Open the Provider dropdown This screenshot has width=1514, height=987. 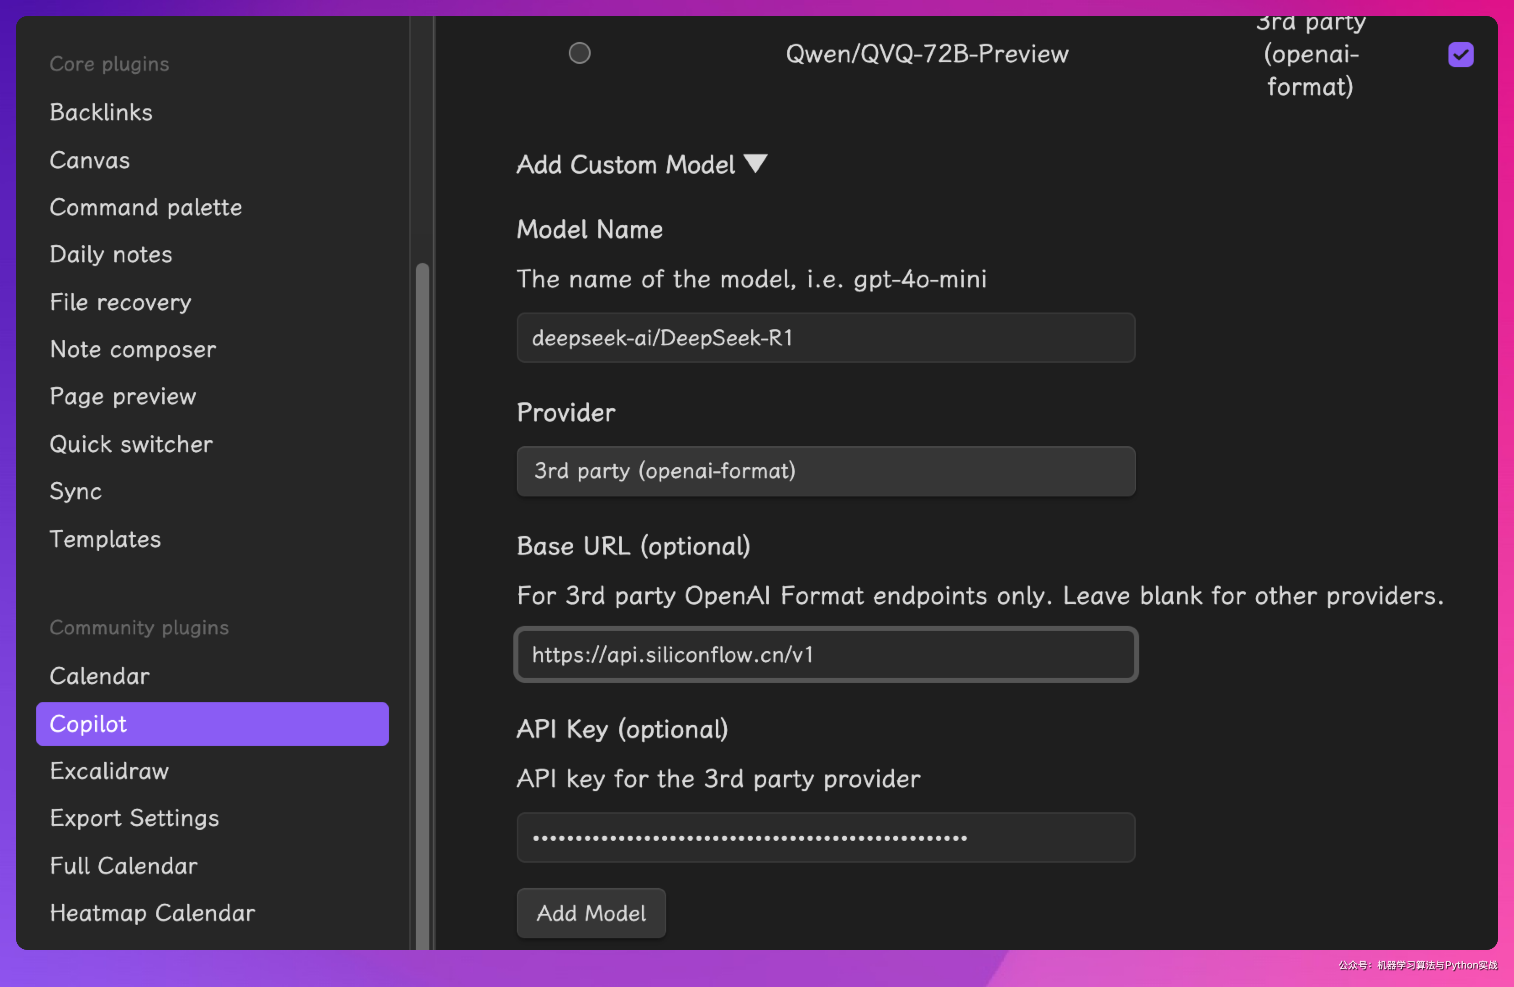[825, 471]
